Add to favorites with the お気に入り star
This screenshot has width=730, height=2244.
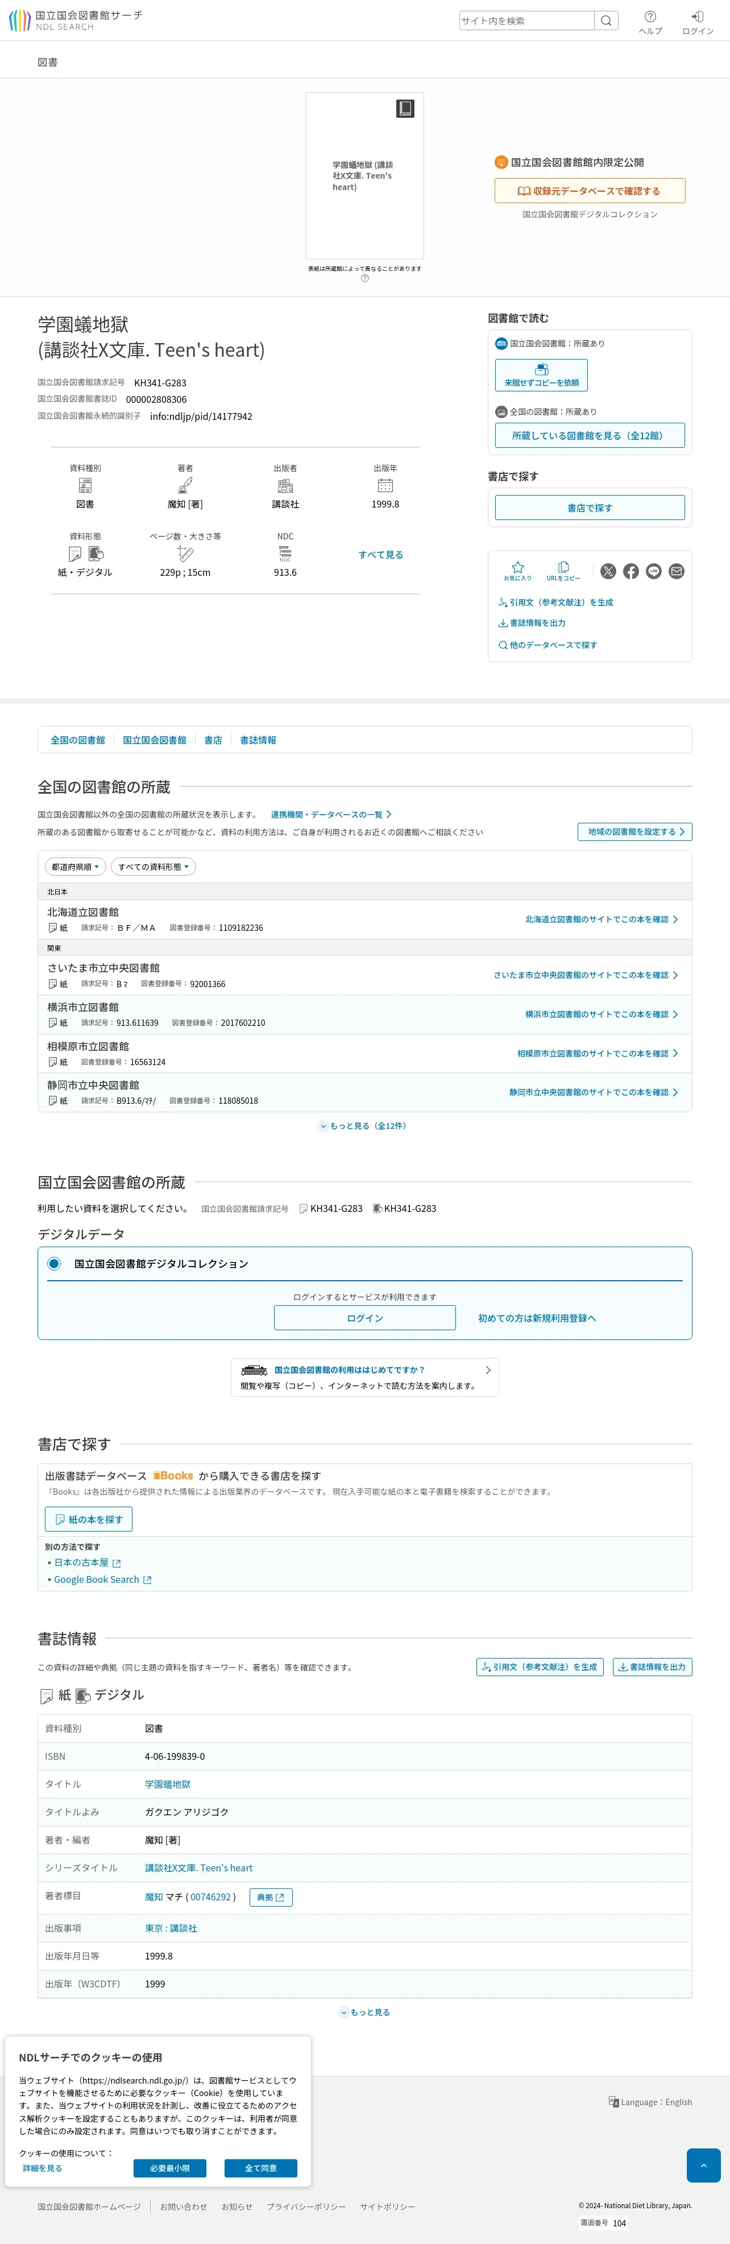point(518,571)
